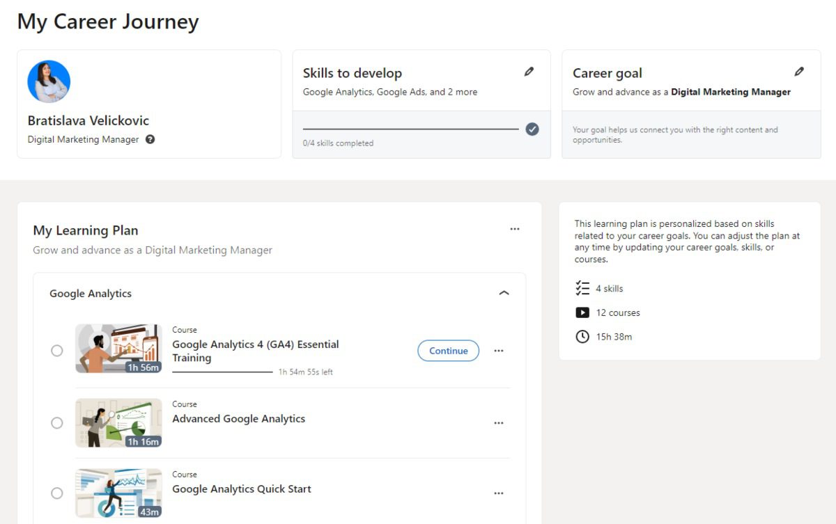Viewport: 836px width, 524px height.
Task: Open Google Analytics Quick Start title link
Action: click(x=242, y=489)
